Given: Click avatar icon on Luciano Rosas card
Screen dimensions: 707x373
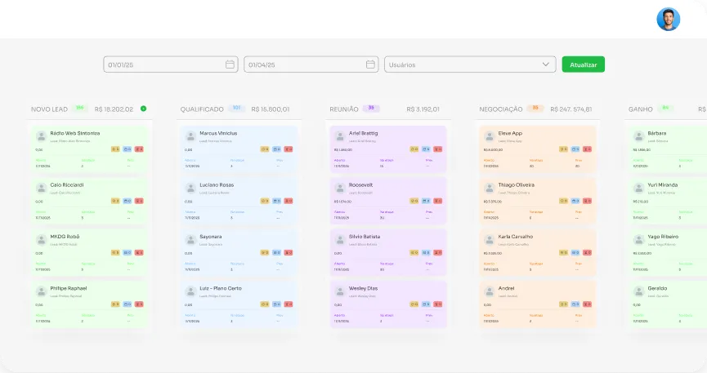Looking at the screenshot, I should point(190,187).
